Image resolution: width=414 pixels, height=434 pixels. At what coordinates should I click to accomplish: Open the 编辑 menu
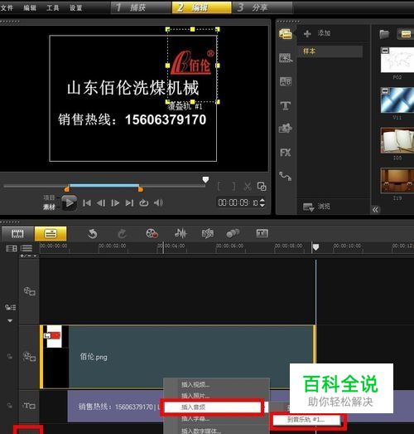30,7
